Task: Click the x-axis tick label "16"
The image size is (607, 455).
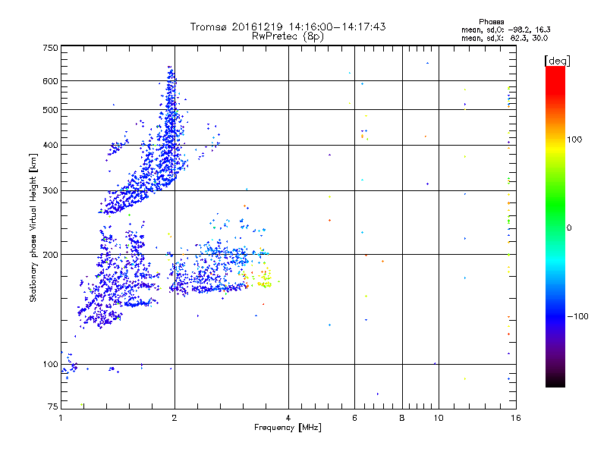Action: click(x=516, y=418)
